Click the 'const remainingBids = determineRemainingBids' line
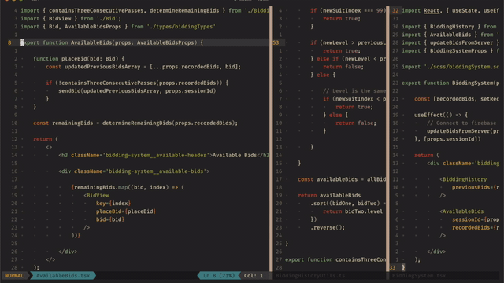The image size is (504, 283). click(135, 123)
